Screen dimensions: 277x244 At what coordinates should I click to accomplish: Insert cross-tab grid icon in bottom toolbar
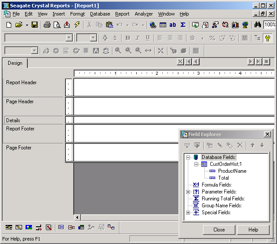[81, 228]
